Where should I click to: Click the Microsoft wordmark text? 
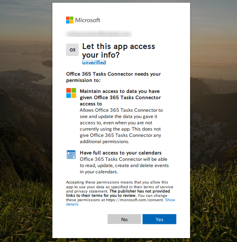click(88, 20)
